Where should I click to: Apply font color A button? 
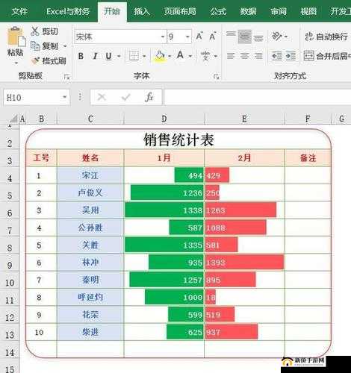tap(181, 55)
